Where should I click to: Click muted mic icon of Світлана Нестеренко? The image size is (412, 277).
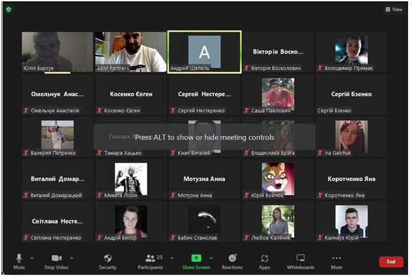pyautogui.click(x=26, y=238)
